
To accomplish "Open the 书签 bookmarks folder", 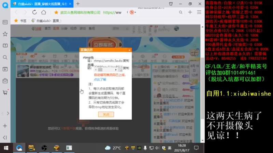I will tap(20, 21).
